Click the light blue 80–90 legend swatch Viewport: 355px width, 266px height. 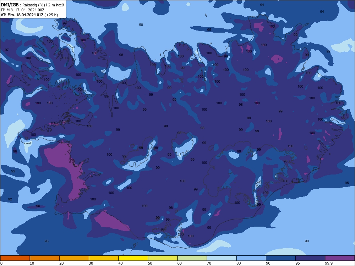[x=251, y=258]
